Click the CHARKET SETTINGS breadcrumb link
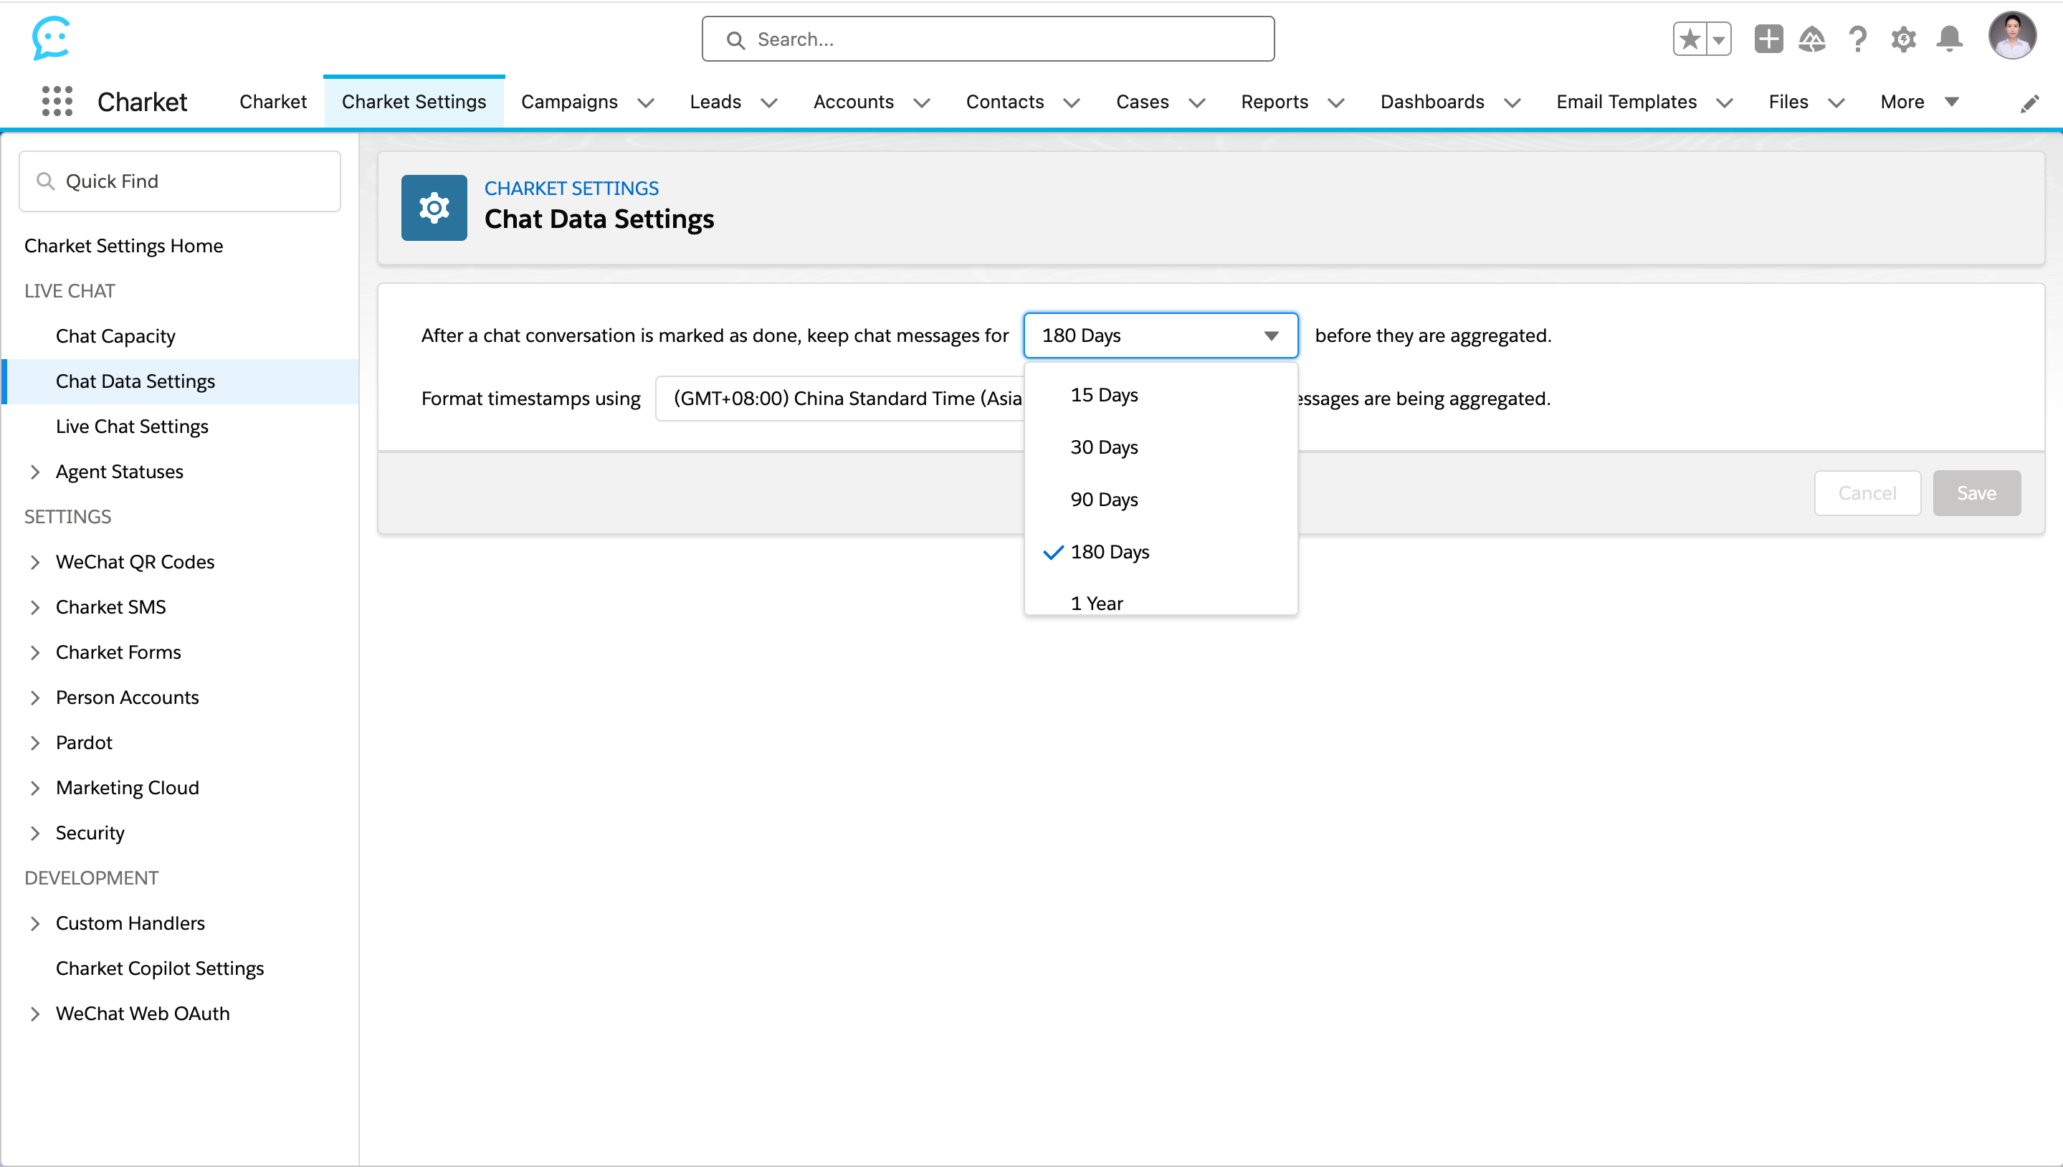 pyautogui.click(x=571, y=189)
